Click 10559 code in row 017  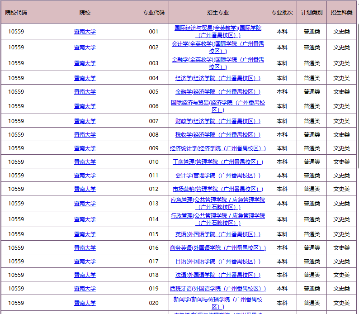[16, 262]
